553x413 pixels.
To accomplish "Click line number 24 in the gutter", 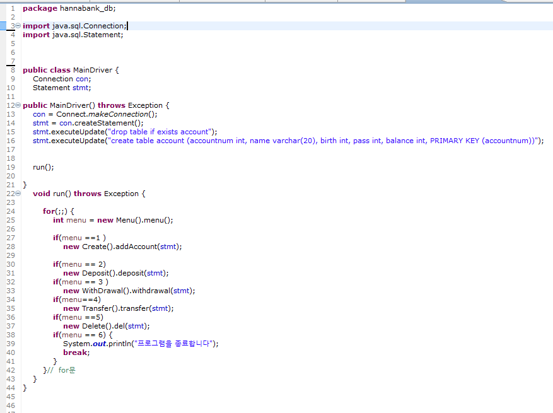I will (11, 211).
